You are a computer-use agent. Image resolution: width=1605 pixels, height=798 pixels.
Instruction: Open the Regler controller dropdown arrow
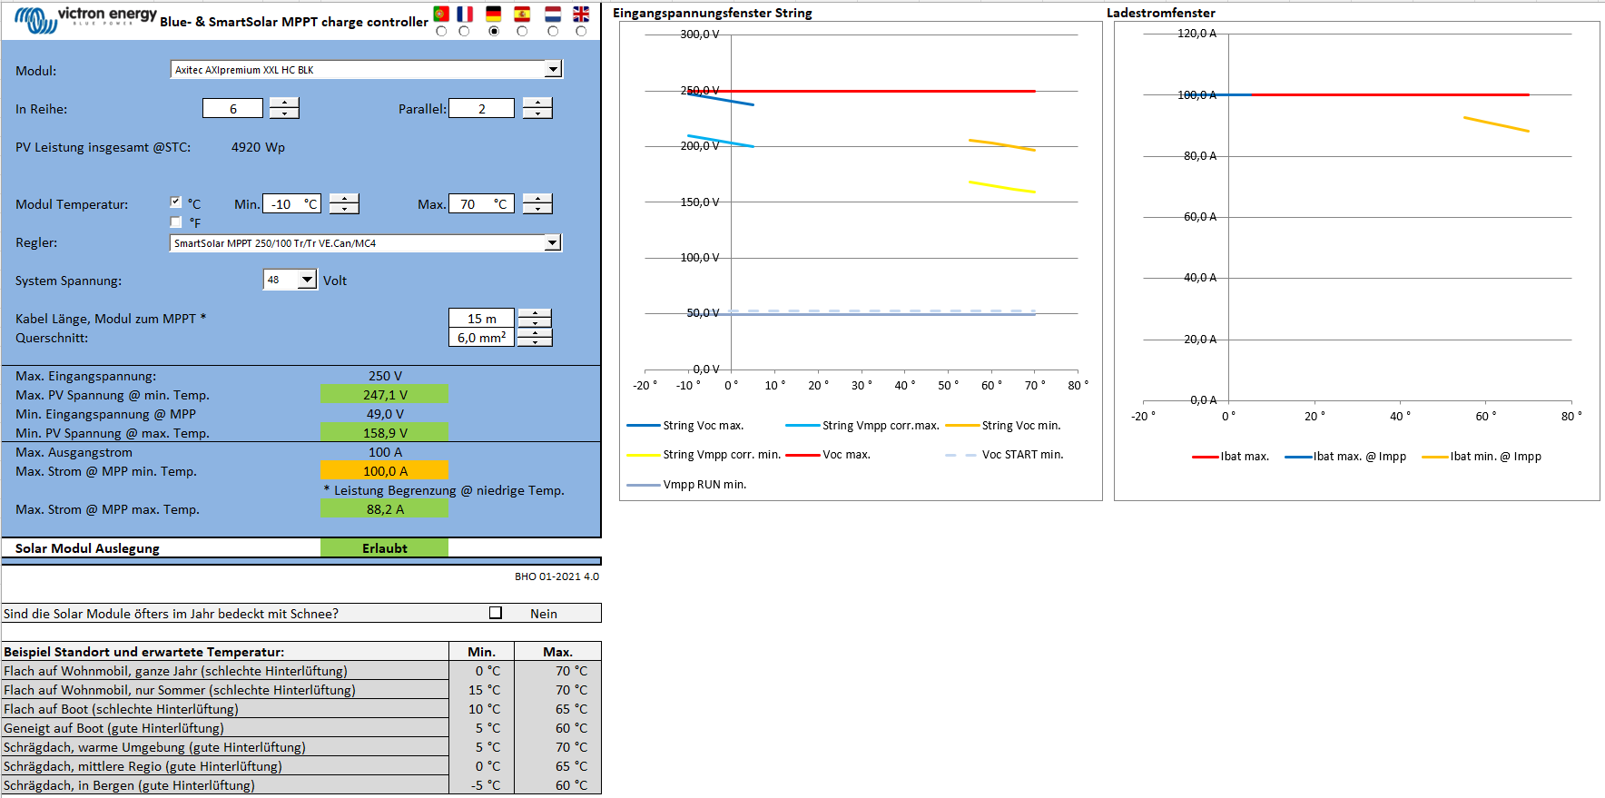(x=552, y=242)
